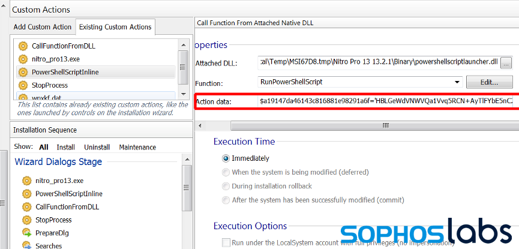Click the Action data input field
The image size is (519, 249).
(385, 101)
